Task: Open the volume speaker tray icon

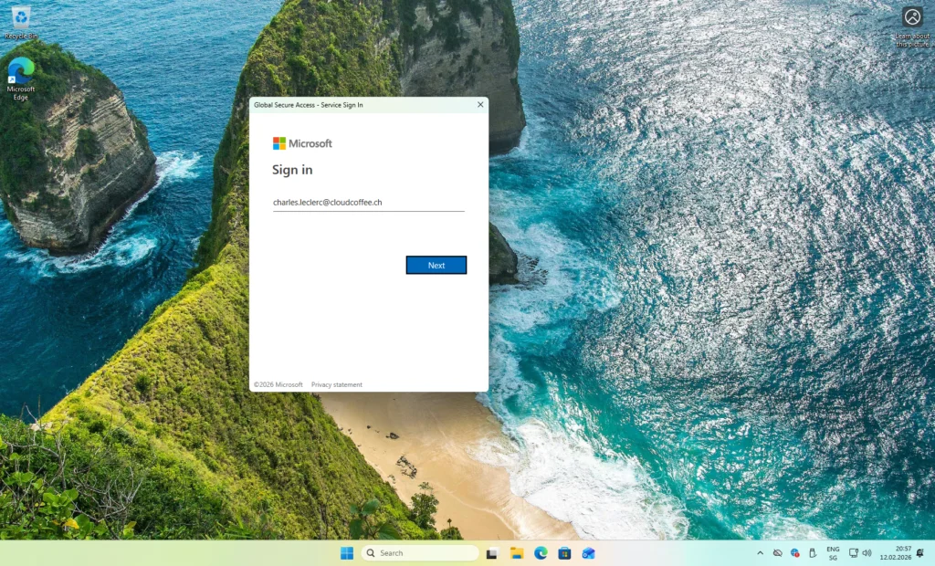Action: tap(867, 553)
